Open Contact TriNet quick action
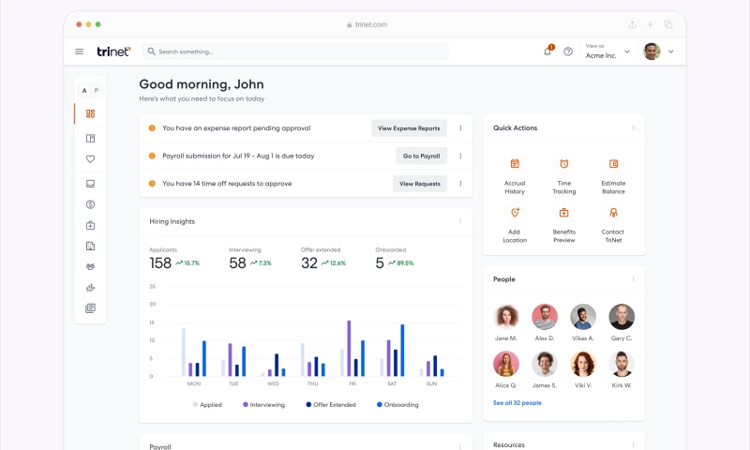Screen dimensions: 750x450 (x=613, y=224)
